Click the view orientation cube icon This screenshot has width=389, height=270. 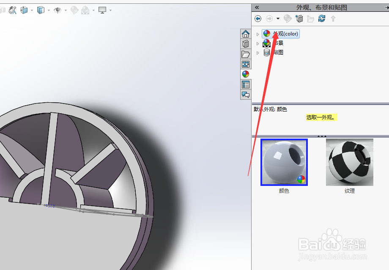(x=24, y=10)
